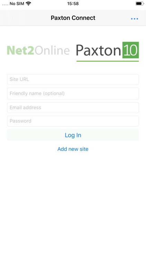
Task: Tap the battery indicator icon
Action: [x=140, y=4]
